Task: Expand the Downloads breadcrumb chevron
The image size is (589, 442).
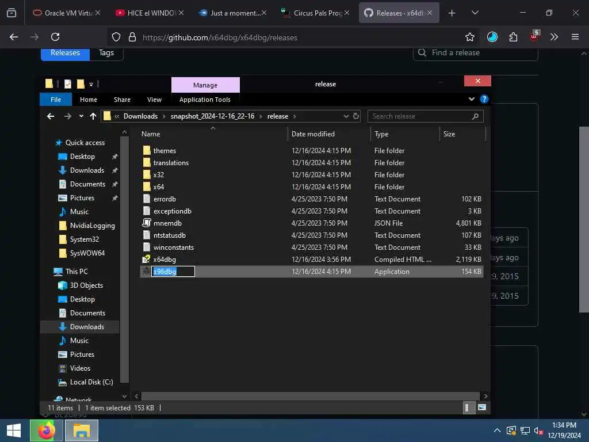Action: point(164,116)
